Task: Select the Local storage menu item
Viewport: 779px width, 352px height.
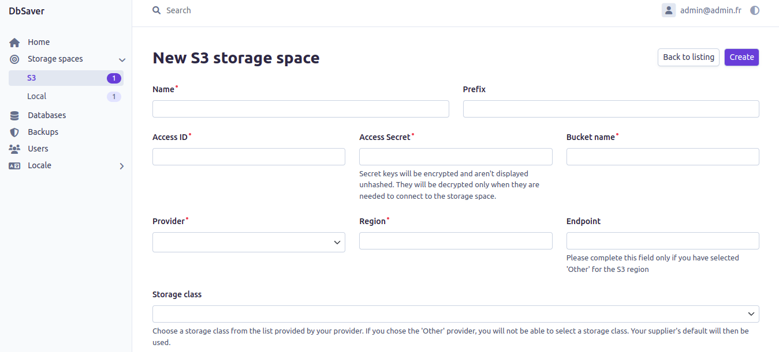Action: pyautogui.click(x=37, y=97)
